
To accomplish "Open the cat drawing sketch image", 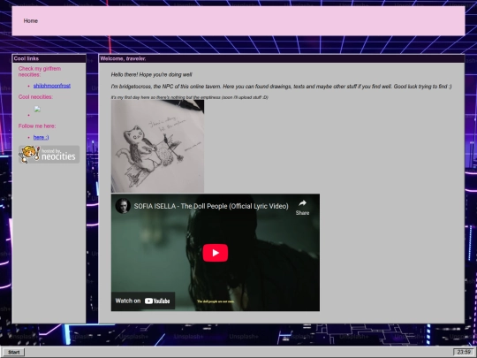I will [x=157, y=146].
